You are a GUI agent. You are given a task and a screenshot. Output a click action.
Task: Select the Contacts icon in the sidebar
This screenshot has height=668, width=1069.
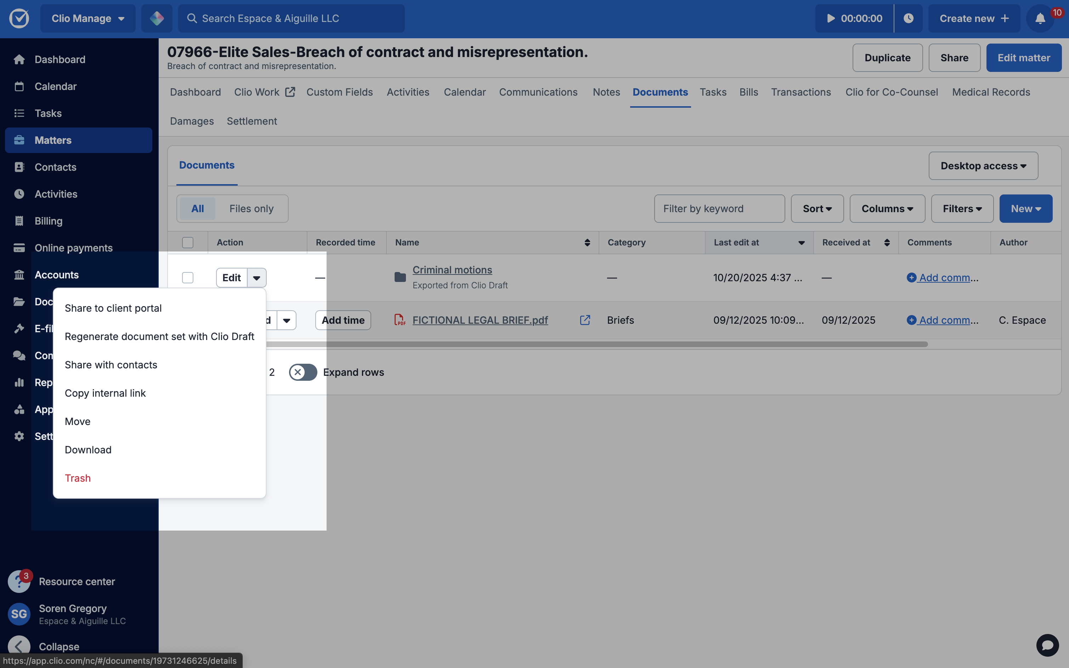[x=19, y=167]
